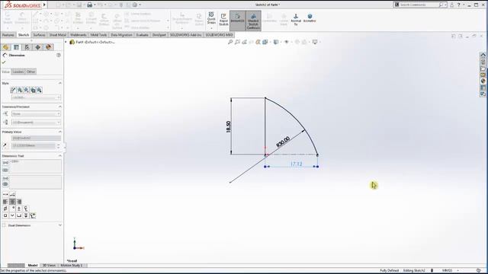This screenshot has height=274, width=488.
Task: Open the unit precision dropdown
Action: [36, 123]
